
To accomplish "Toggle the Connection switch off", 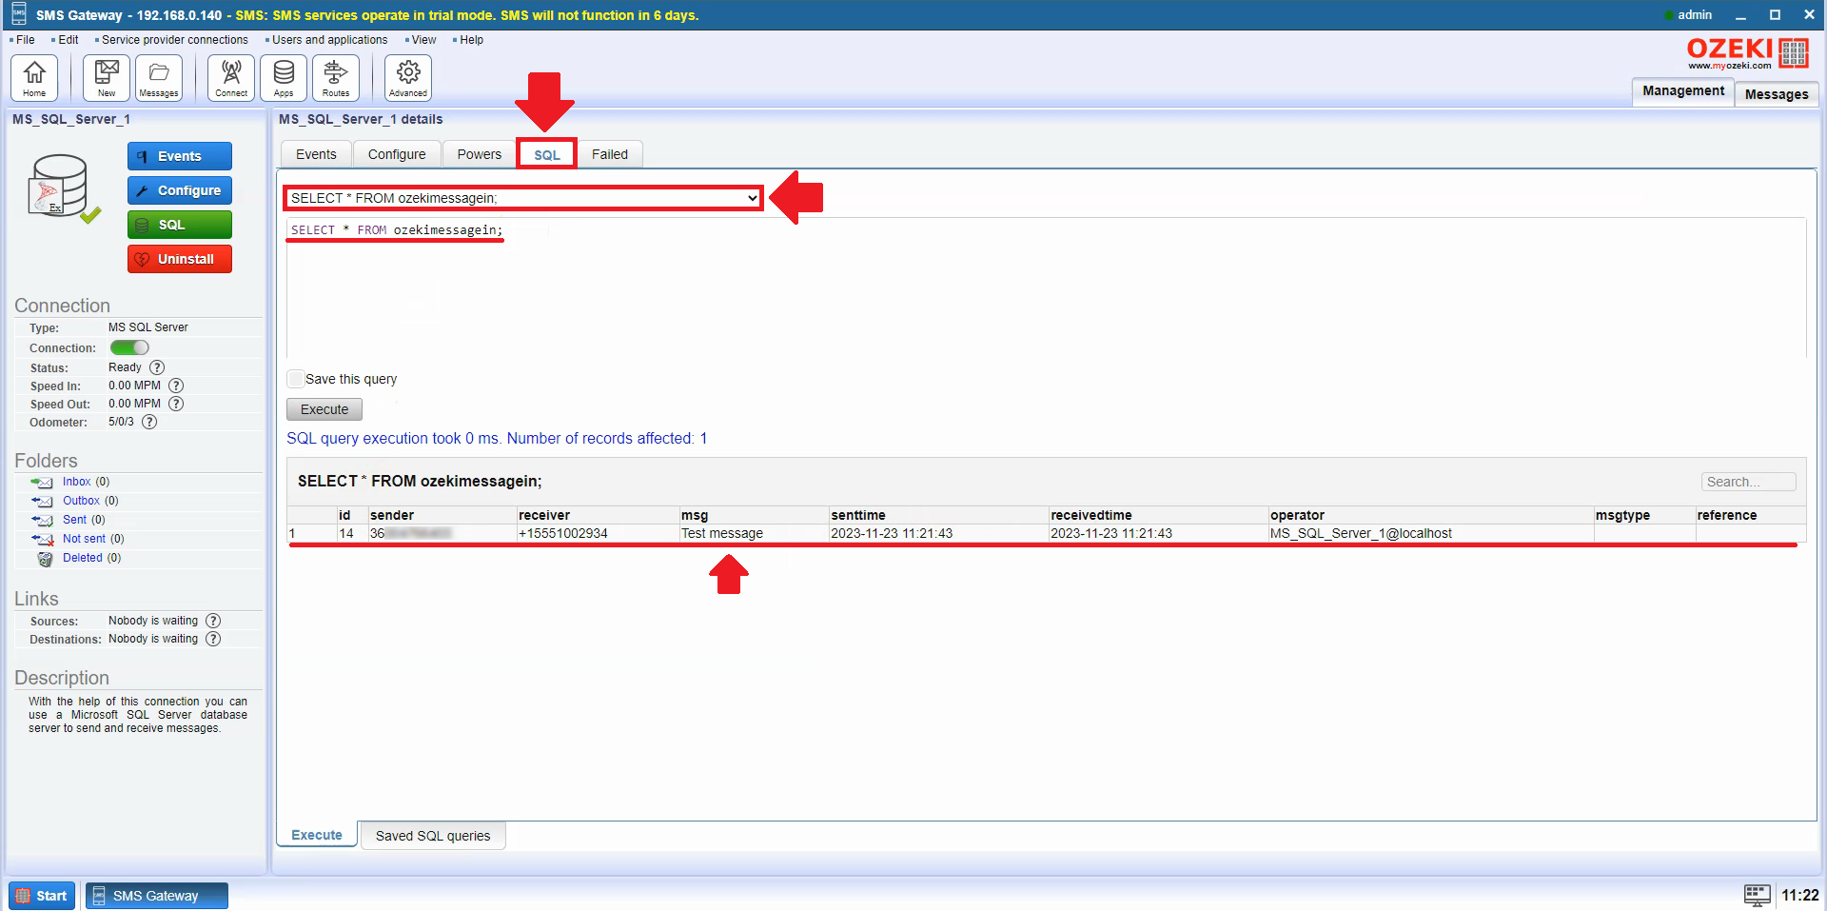I will click(129, 347).
